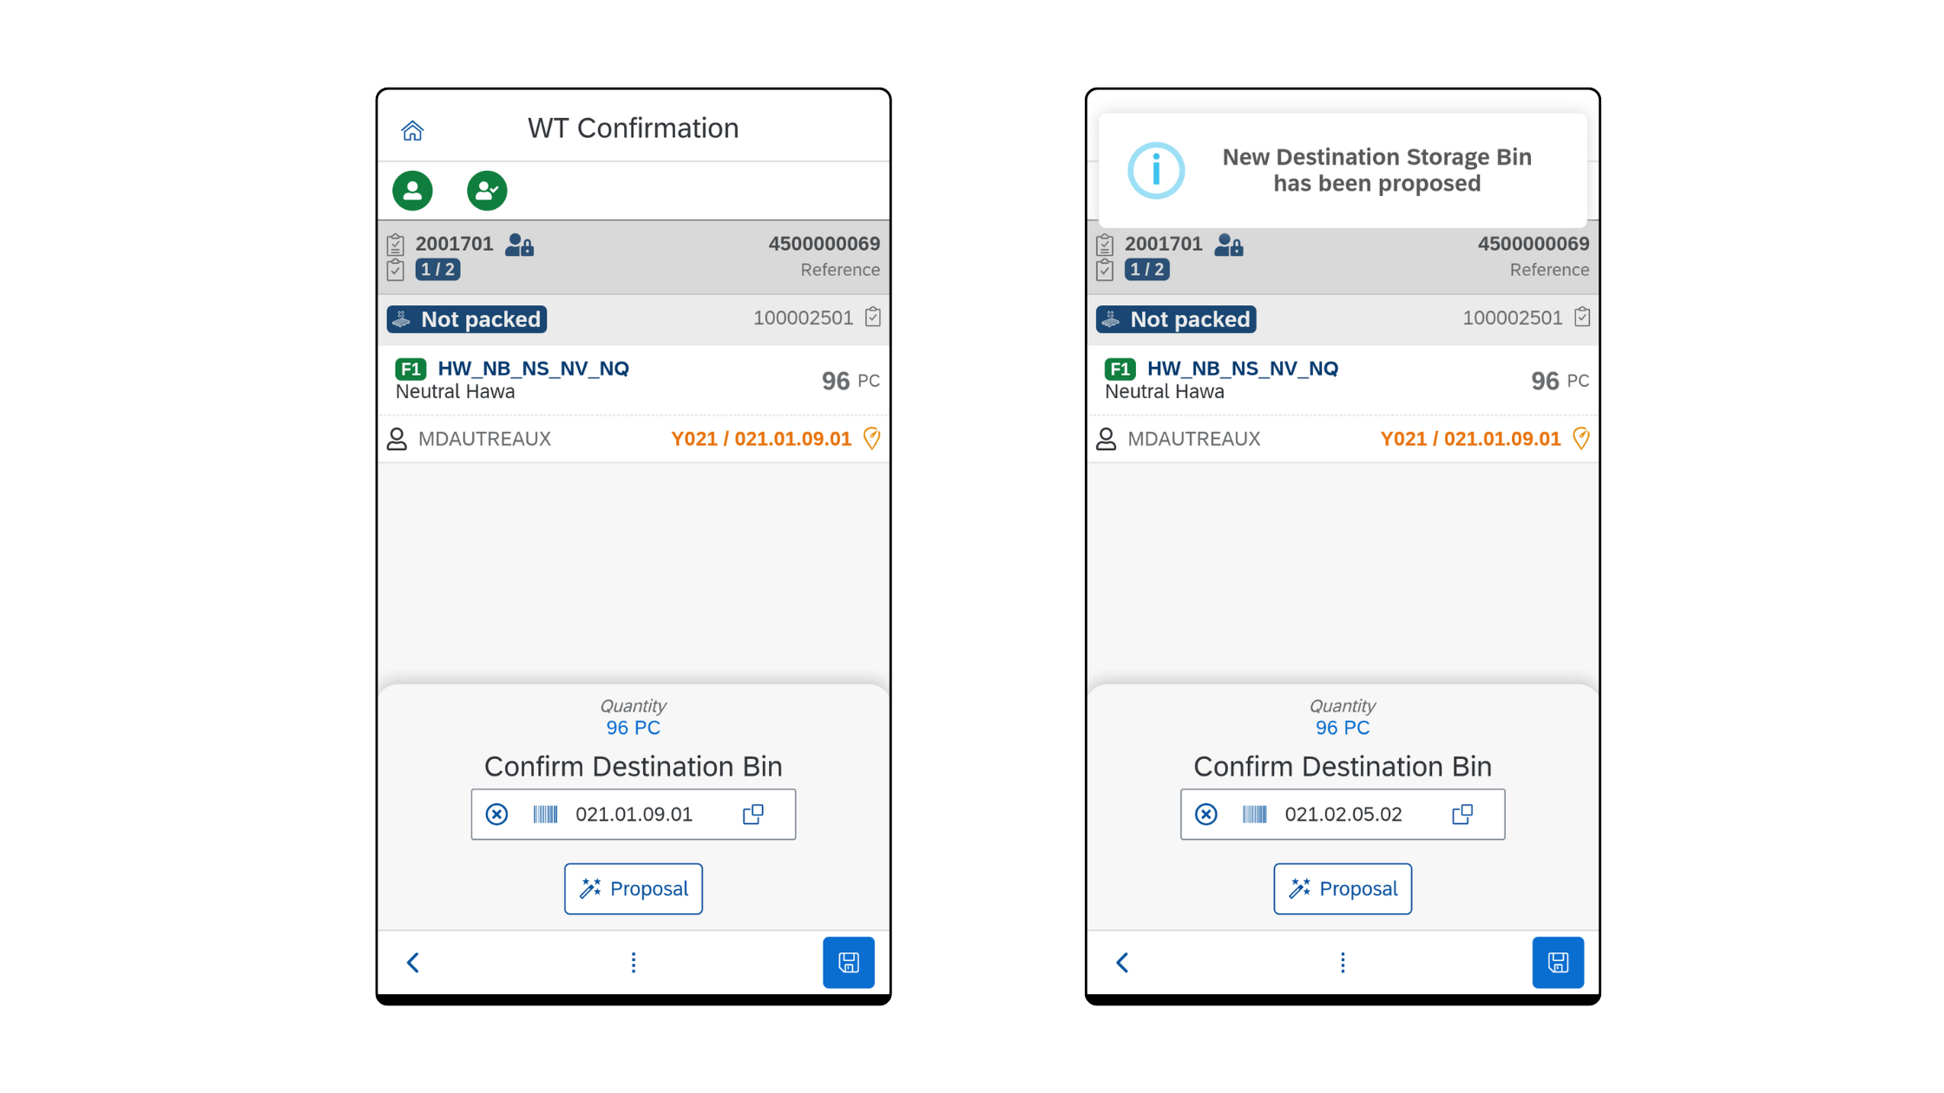This screenshot has height=1093, width=1944.
Task: Clear the 021.01.09.01 destination bin field
Action: click(496, 815)
